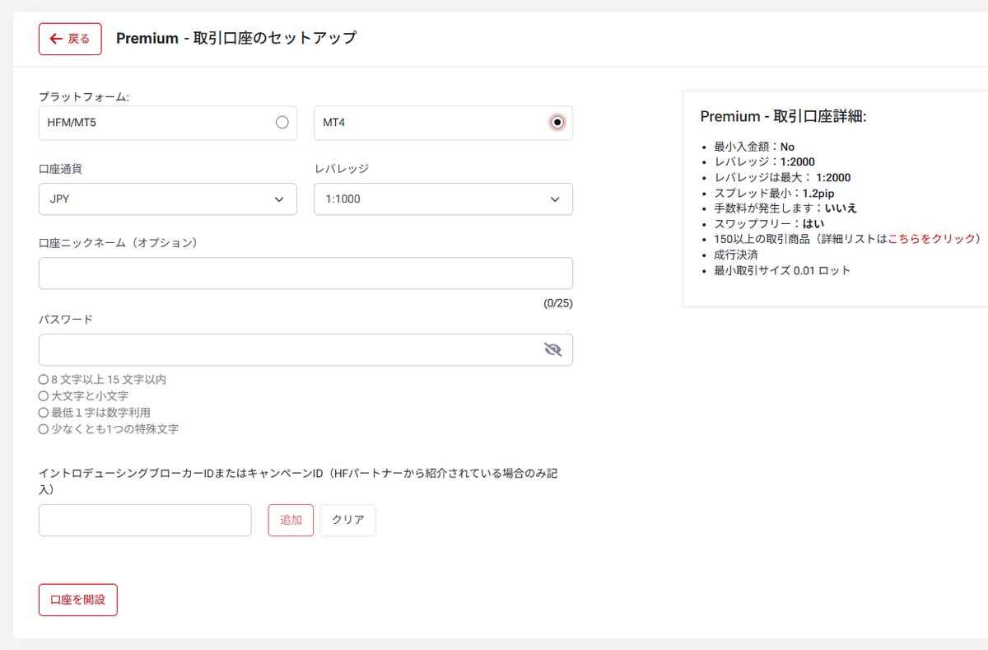
Task: Click the (0/25) nickname character counter
Action: 557,303
